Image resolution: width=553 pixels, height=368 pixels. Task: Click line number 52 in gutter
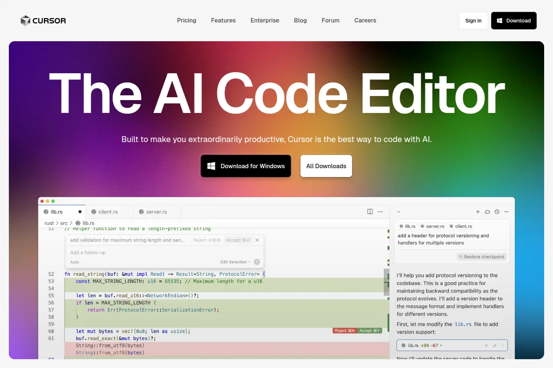click(51, 274)
